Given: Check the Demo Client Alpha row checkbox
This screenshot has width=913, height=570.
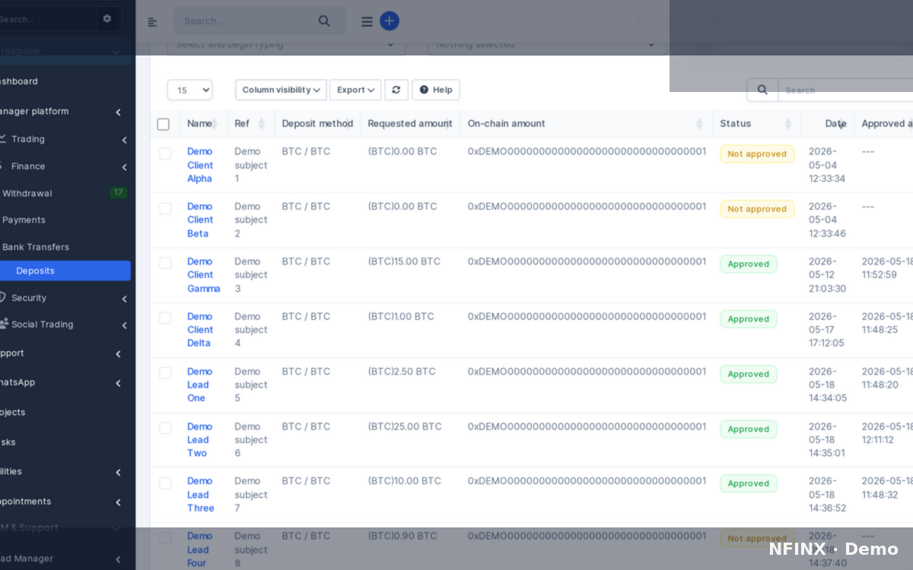Looking at the screenshot, I should pyautogui.click(x=165, y=154).
